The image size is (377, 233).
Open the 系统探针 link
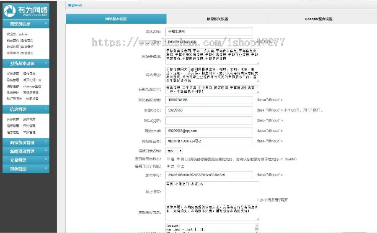13,93
